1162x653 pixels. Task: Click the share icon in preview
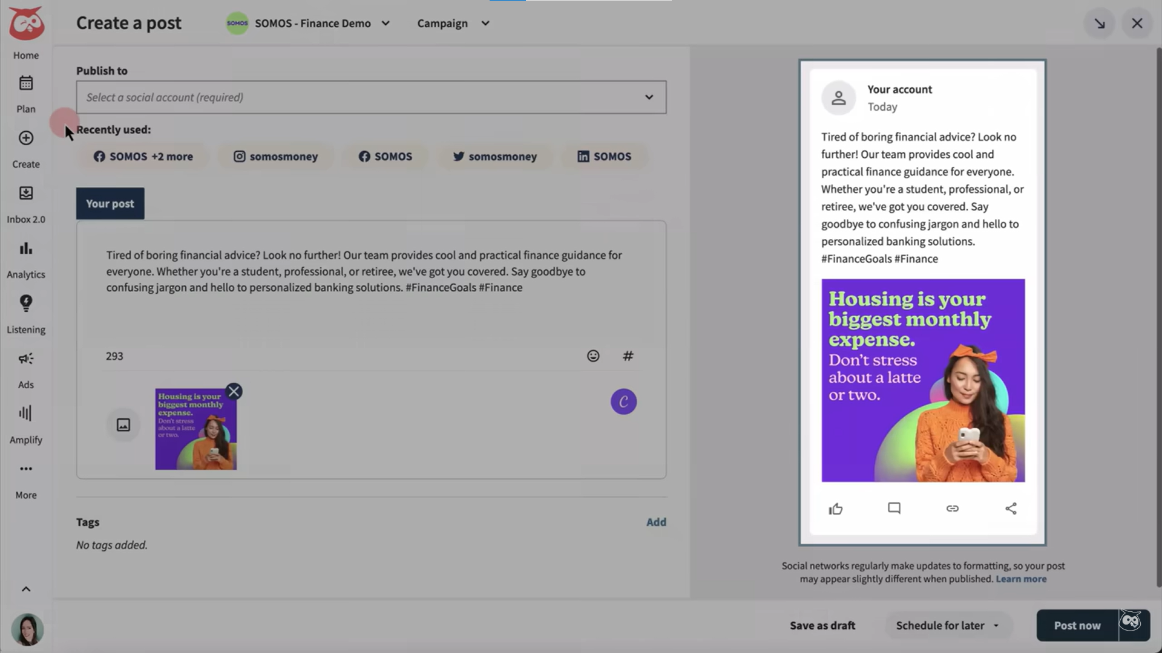point(1011,508)
